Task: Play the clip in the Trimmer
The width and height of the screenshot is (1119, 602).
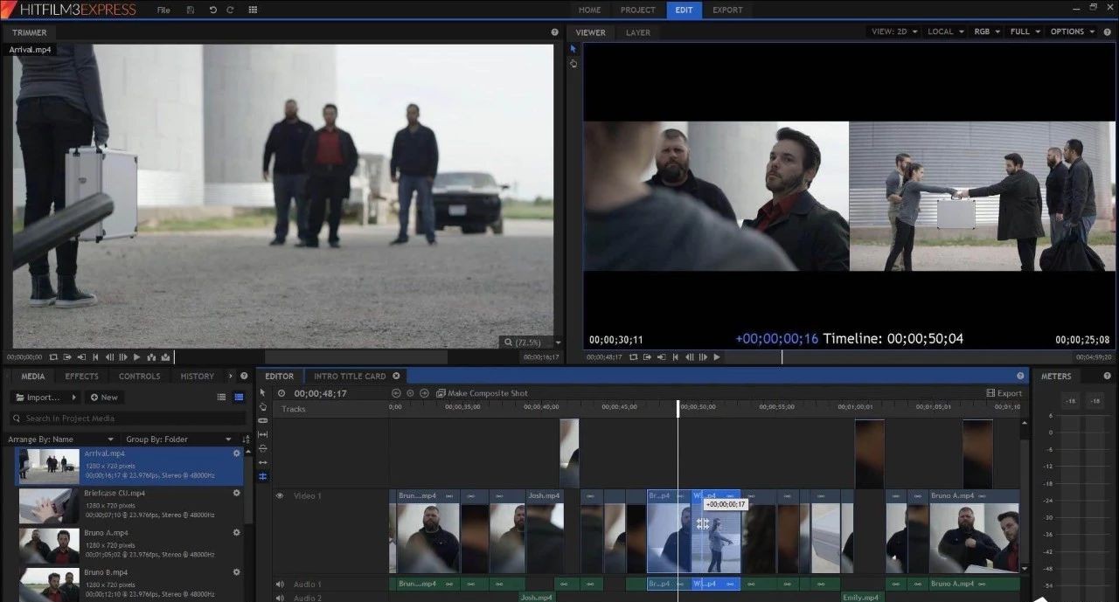Action: point(136,357)
